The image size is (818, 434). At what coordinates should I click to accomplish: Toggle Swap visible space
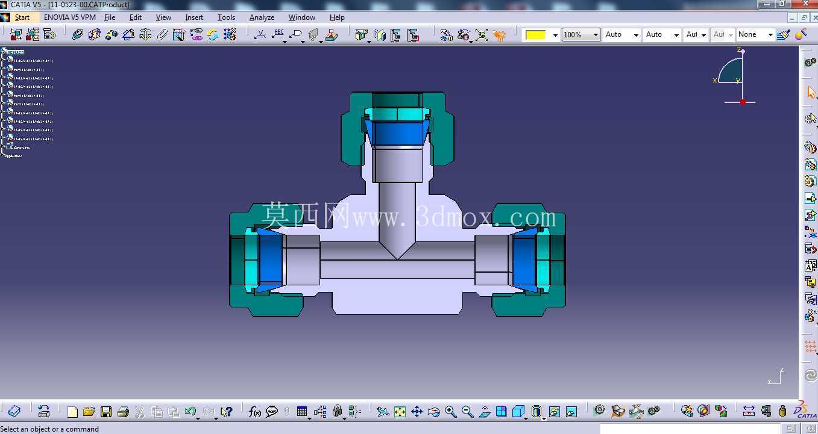[x=571, y=412]
